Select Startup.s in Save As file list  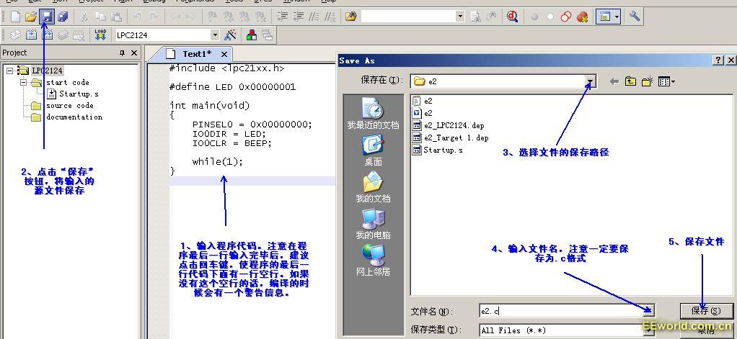(x=437, y=150)
